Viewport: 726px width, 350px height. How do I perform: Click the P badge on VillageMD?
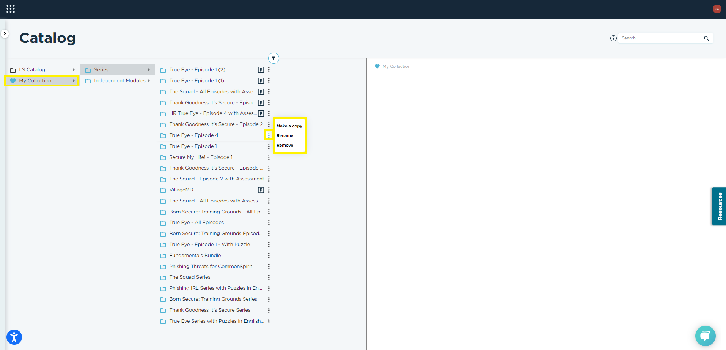(261, 190)
